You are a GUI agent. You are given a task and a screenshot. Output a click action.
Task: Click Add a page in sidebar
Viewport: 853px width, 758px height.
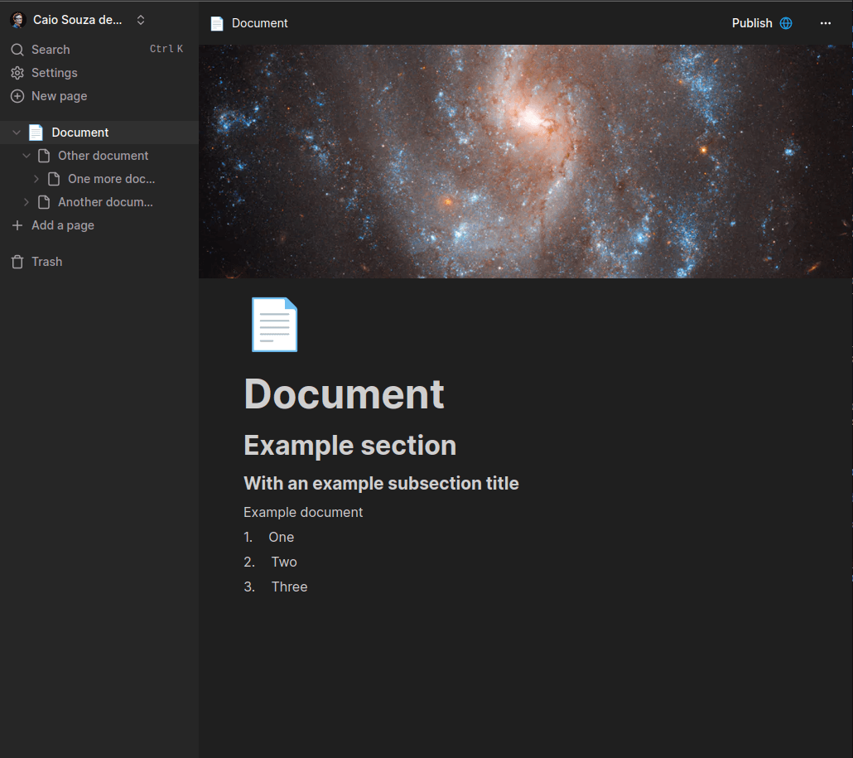click(62, 225)
